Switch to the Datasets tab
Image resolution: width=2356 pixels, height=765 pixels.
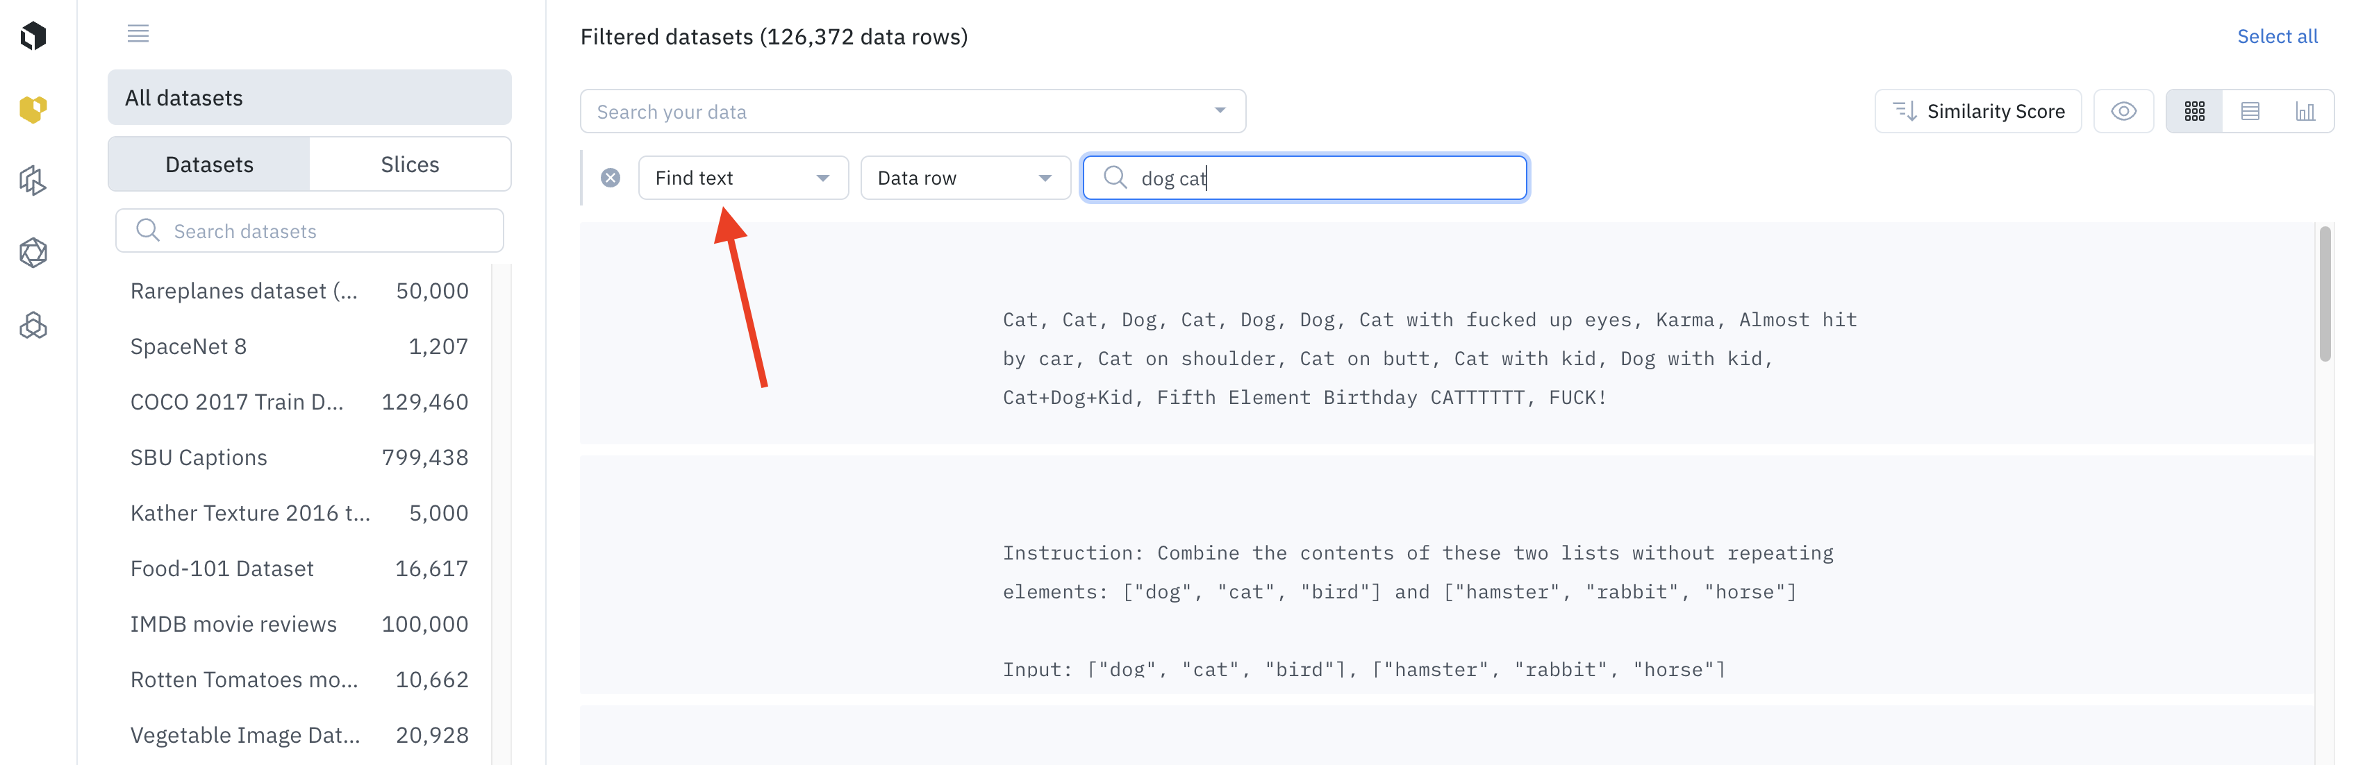point(210,165)
